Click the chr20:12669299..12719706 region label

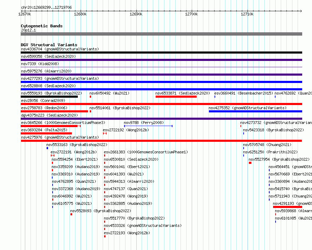(46, 7)
